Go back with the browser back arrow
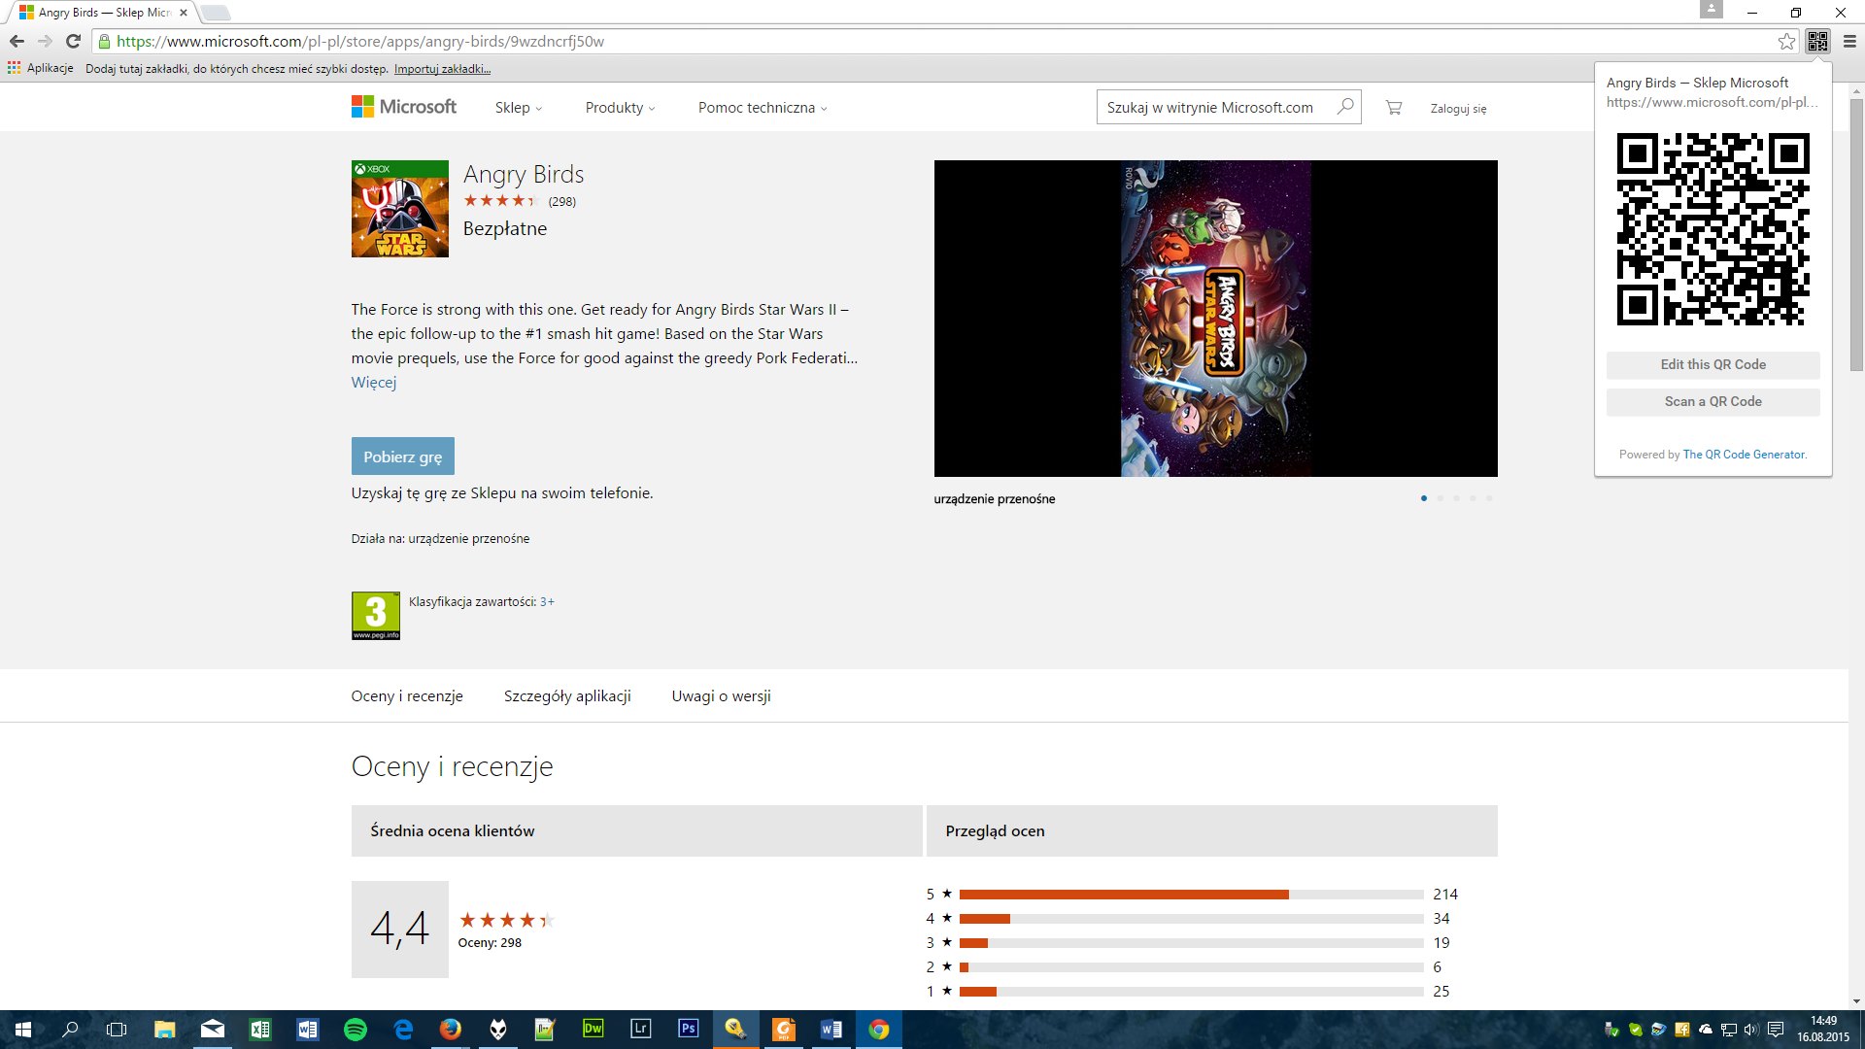1865x1049 pixels. pos(17,41)
